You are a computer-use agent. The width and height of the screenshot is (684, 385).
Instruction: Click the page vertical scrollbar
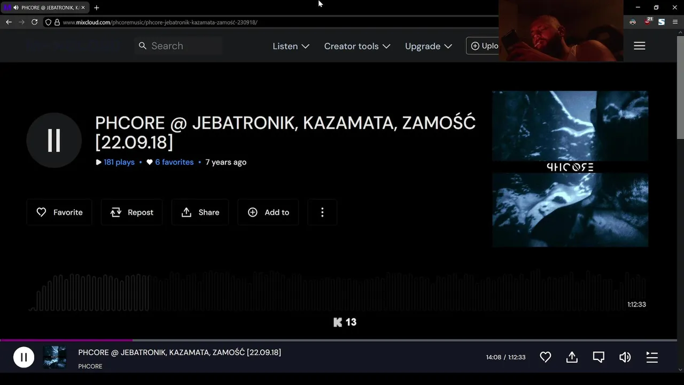click(x=680, y=88)
